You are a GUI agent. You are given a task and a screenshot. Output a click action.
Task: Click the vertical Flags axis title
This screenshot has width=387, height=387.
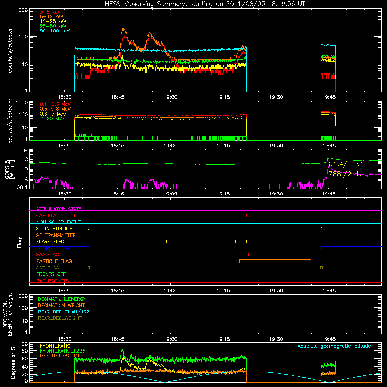point(20,241)
